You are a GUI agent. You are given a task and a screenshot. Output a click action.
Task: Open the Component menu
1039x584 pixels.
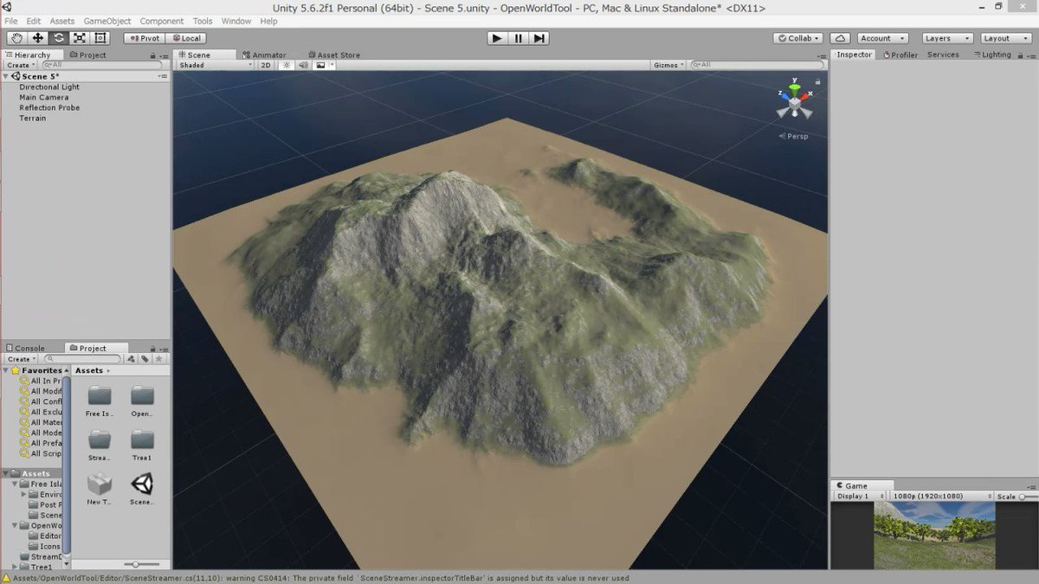click(x=161, y=21)
